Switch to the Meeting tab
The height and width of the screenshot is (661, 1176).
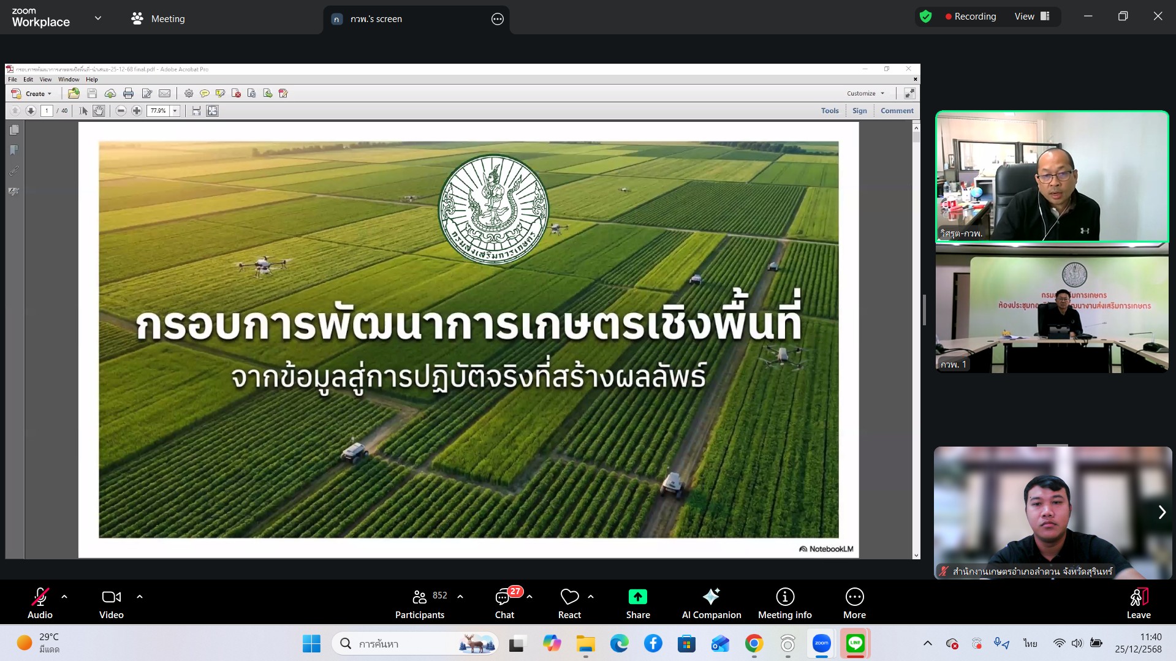coord(158,19)
